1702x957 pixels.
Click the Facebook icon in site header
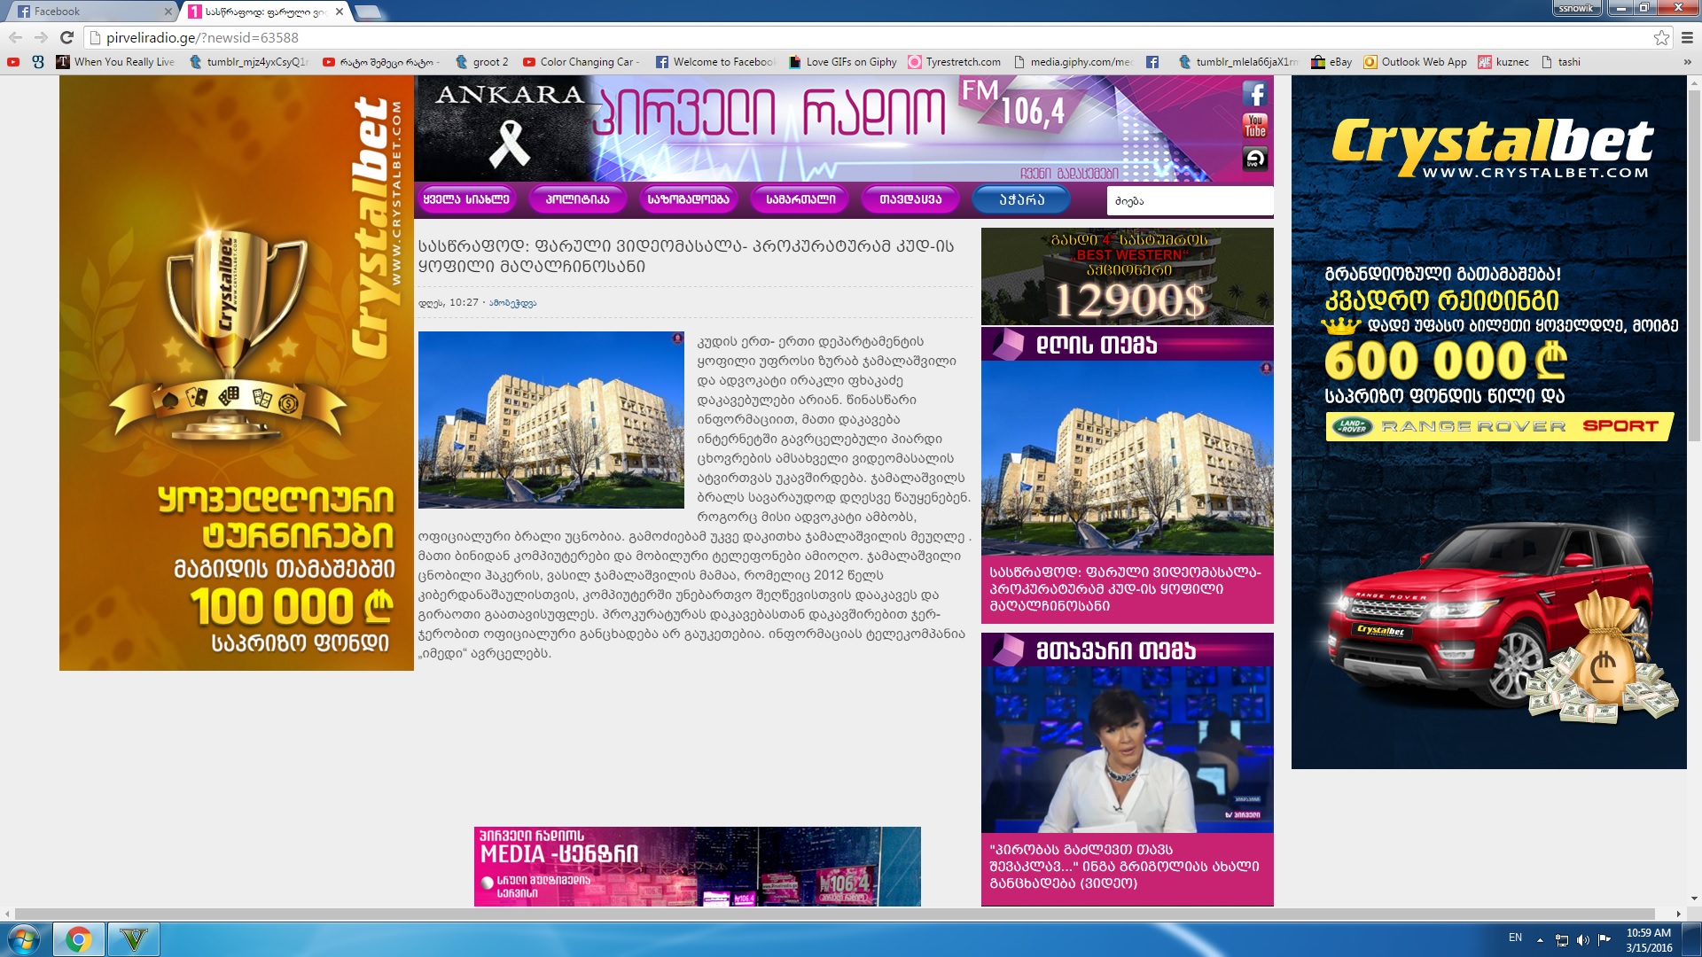tap(1254, 94)
